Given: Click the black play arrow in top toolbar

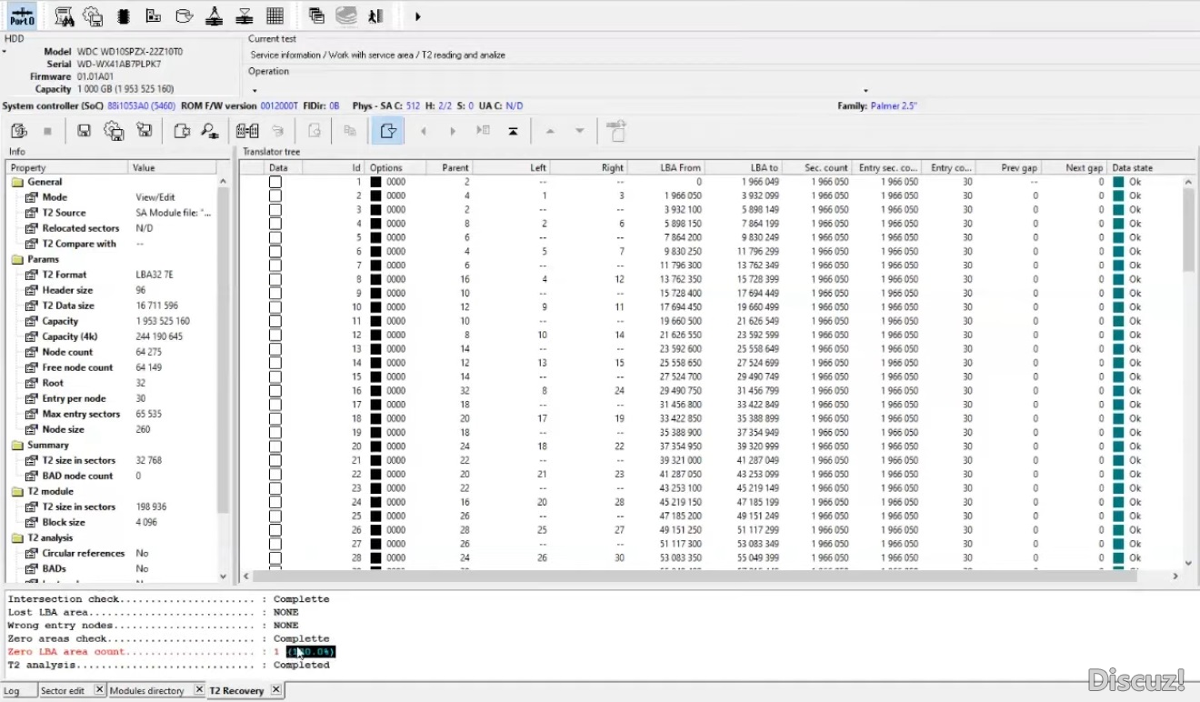Looking at the screenshot, I should pos(417,16).
